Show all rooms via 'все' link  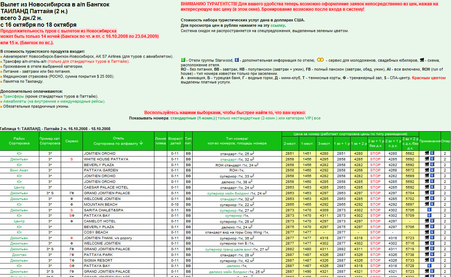[x=317, y=118]
